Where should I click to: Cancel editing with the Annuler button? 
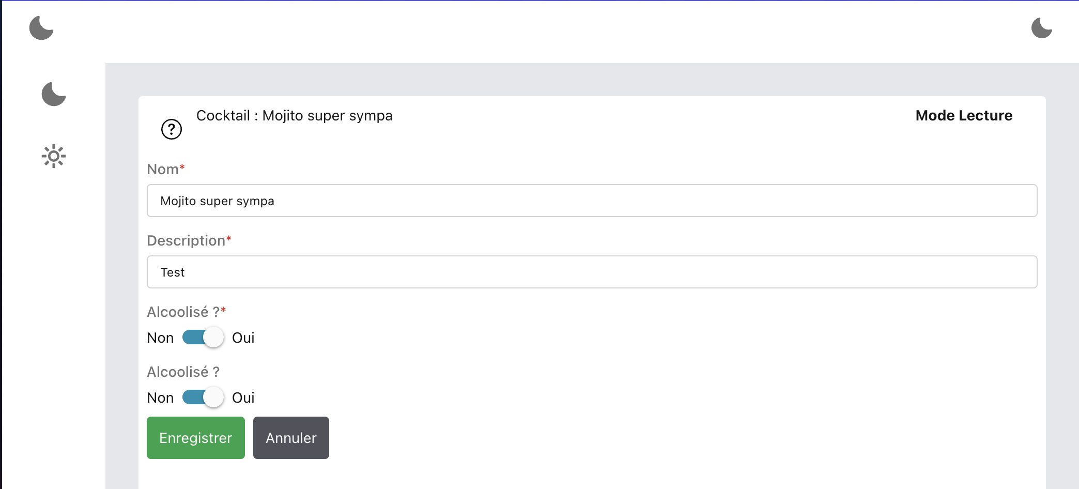point(290,437)
